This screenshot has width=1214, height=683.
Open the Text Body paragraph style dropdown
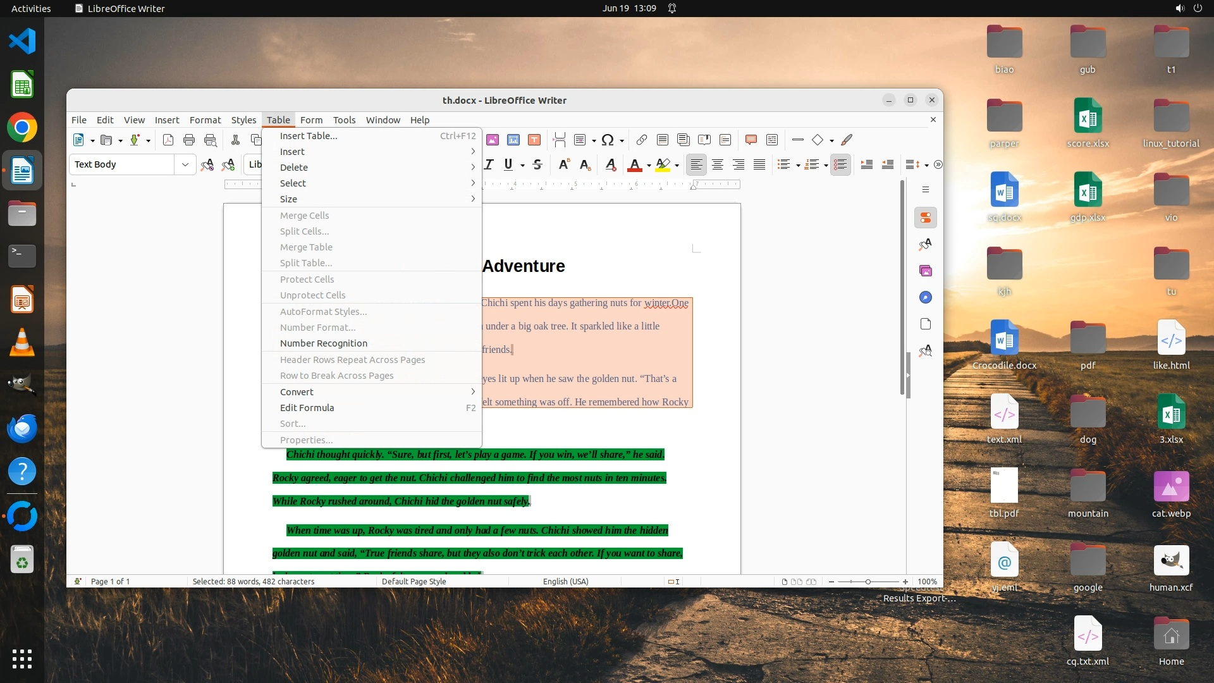(x=185, y=164)
